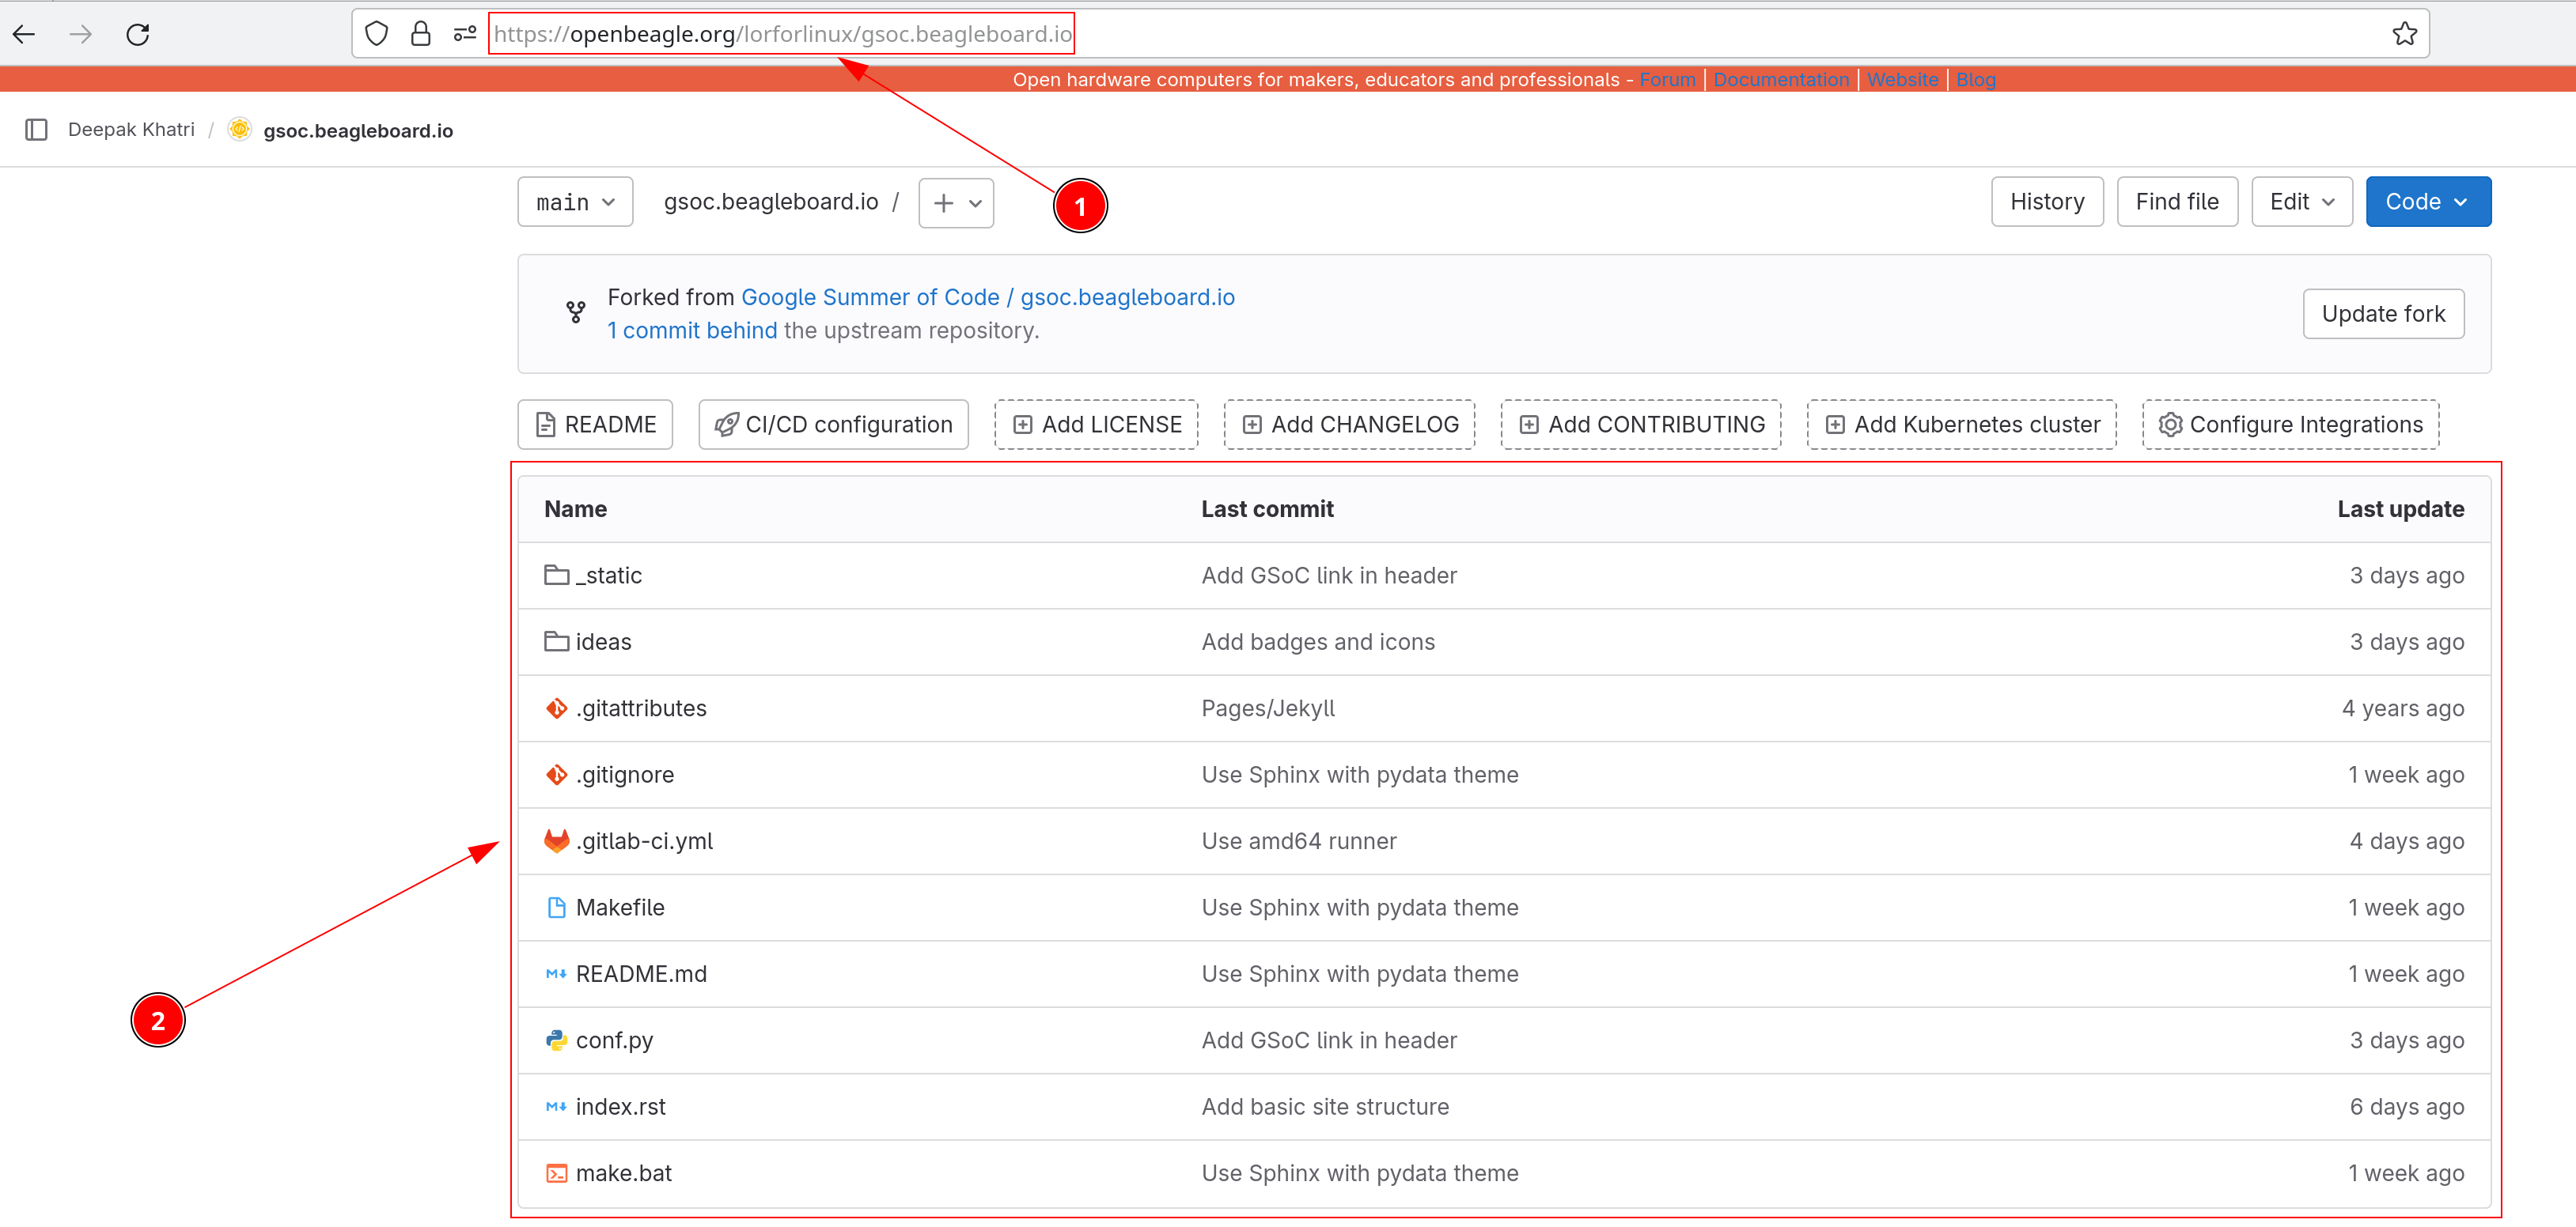Click Add Kubernetes cluster
The image size is (2576, 1227).
tap(1961, 425)
